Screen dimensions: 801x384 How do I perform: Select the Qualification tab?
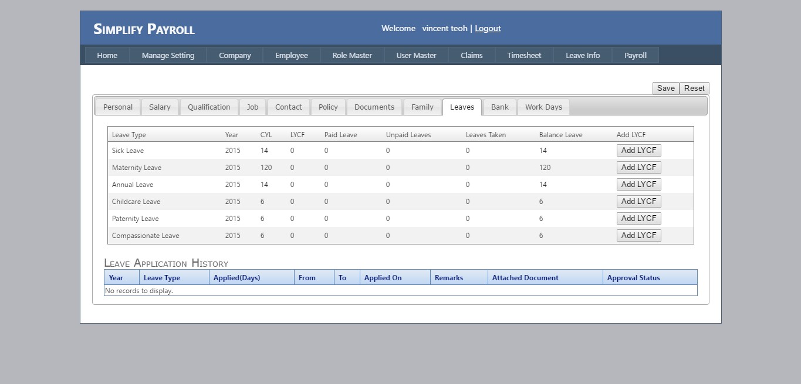pos(209,107)
